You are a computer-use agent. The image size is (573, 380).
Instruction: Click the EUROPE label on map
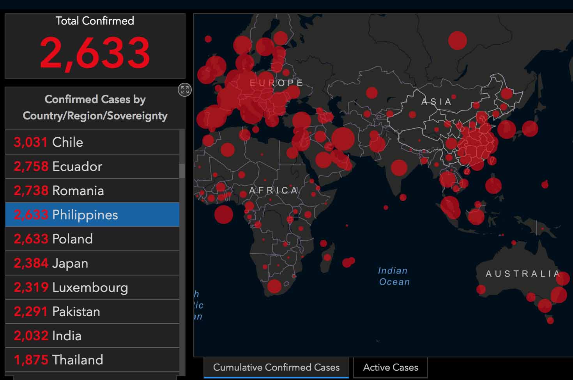click(x=276, y=83)
